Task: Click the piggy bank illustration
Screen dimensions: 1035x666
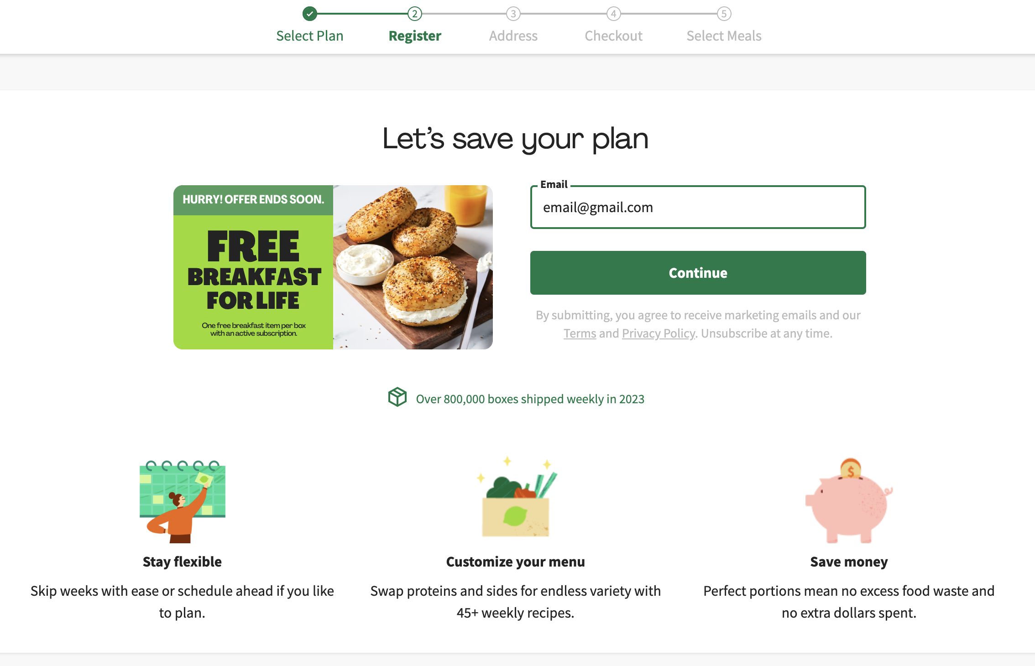Action: pyautogui.click(x=849, y=500)
